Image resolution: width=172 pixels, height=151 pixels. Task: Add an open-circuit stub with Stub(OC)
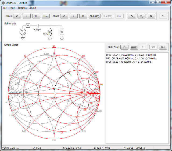(95, 16)
